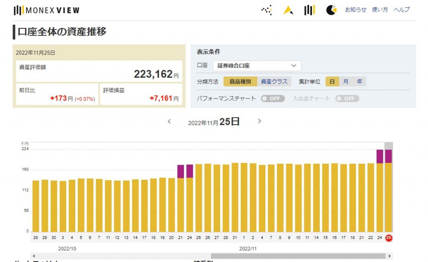
Task: Open the ヘルプ link
Action: tap(402, 10)
